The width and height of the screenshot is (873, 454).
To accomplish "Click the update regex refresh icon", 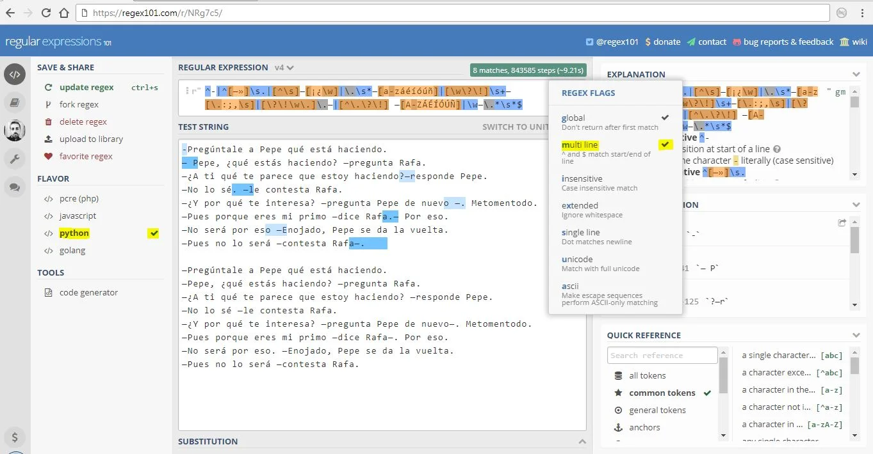I will (x=48, y=88).
